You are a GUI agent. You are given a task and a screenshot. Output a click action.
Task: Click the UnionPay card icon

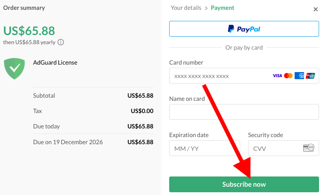tap(310, 76)
